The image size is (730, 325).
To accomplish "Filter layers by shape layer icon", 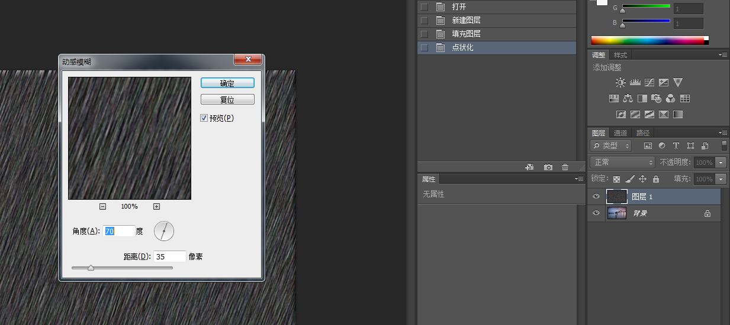I will 690,145.
